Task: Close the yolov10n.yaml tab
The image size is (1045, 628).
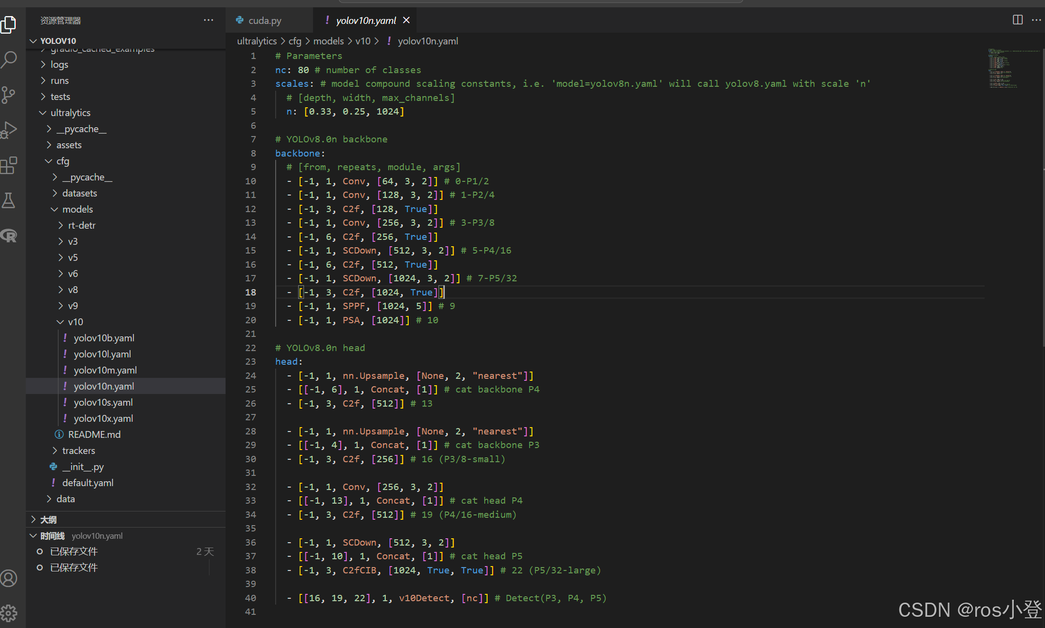Action: 406,20
